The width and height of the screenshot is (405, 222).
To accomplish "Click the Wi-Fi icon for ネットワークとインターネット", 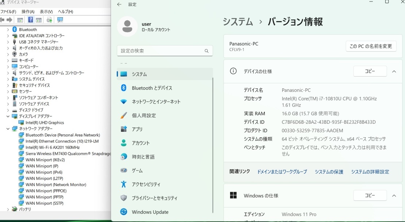I will coord(123,102).
